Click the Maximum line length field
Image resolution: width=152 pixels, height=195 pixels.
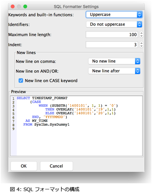click(x=112, y=34)
